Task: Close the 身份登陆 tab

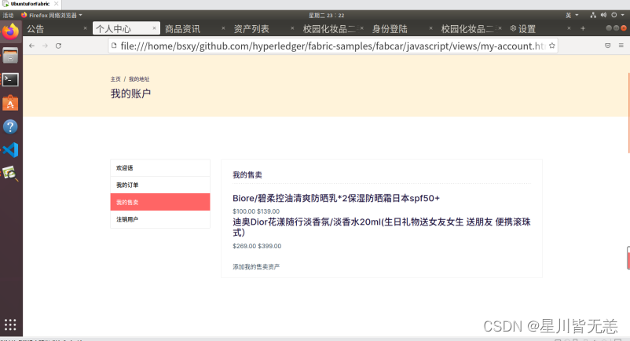Action: pyautogui.click(x=430, y=28)
